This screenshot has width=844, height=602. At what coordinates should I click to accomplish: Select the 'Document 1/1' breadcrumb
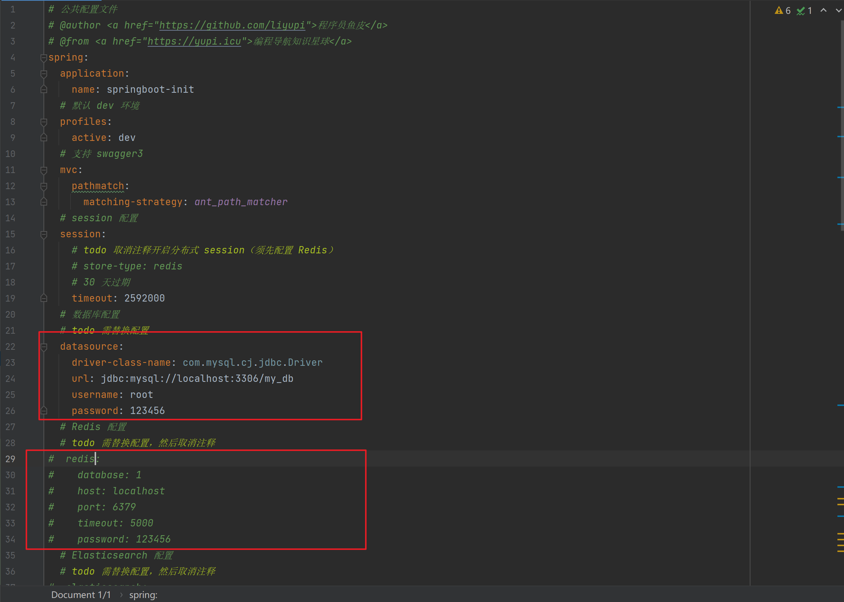coord(81,595)
